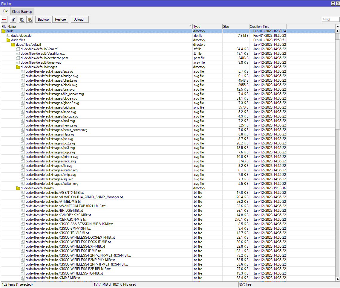The image size is (340, 288).
Task: Click the ap.svg file icon
Action: [23, 71]
